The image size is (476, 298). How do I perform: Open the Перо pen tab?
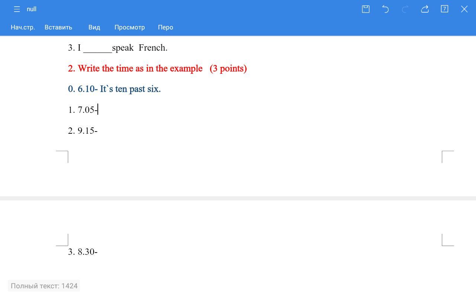pyautogui.click(x=165, y=27)
